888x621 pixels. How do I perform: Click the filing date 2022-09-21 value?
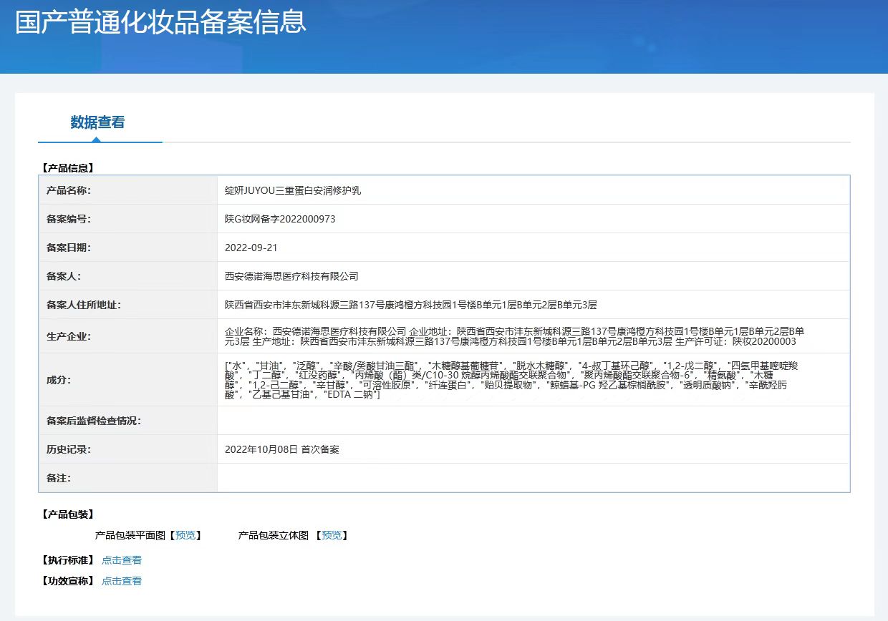[251, 248]
